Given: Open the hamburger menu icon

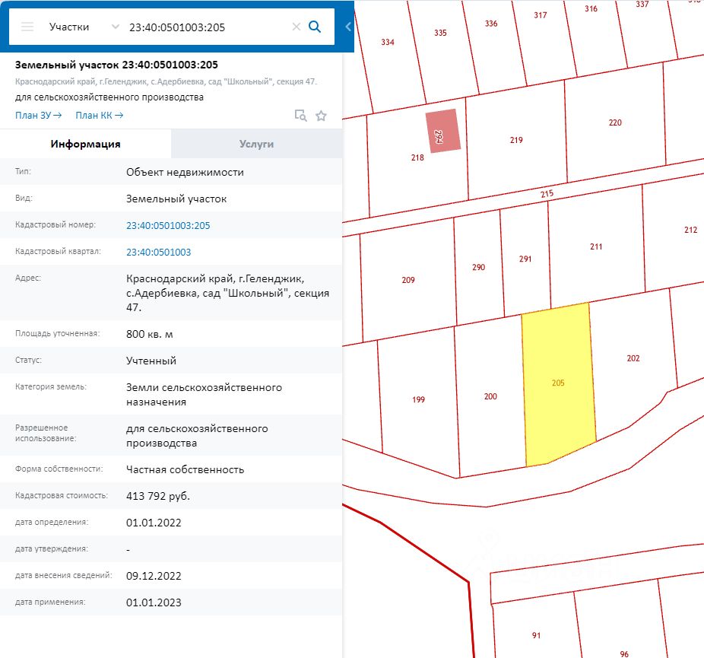Looking at the screenshot, I should coord(27,27).
